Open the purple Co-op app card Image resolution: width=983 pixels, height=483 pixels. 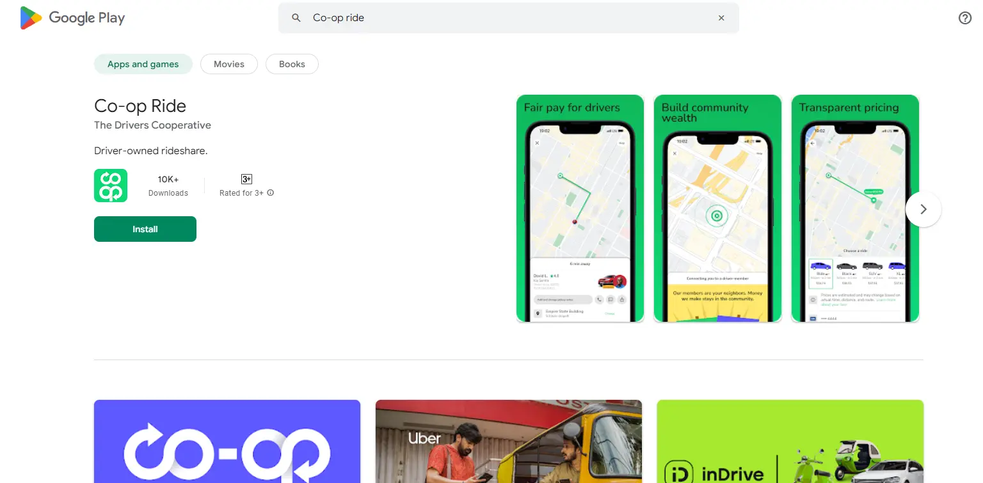pyautogui.click(x=227, y=441)
